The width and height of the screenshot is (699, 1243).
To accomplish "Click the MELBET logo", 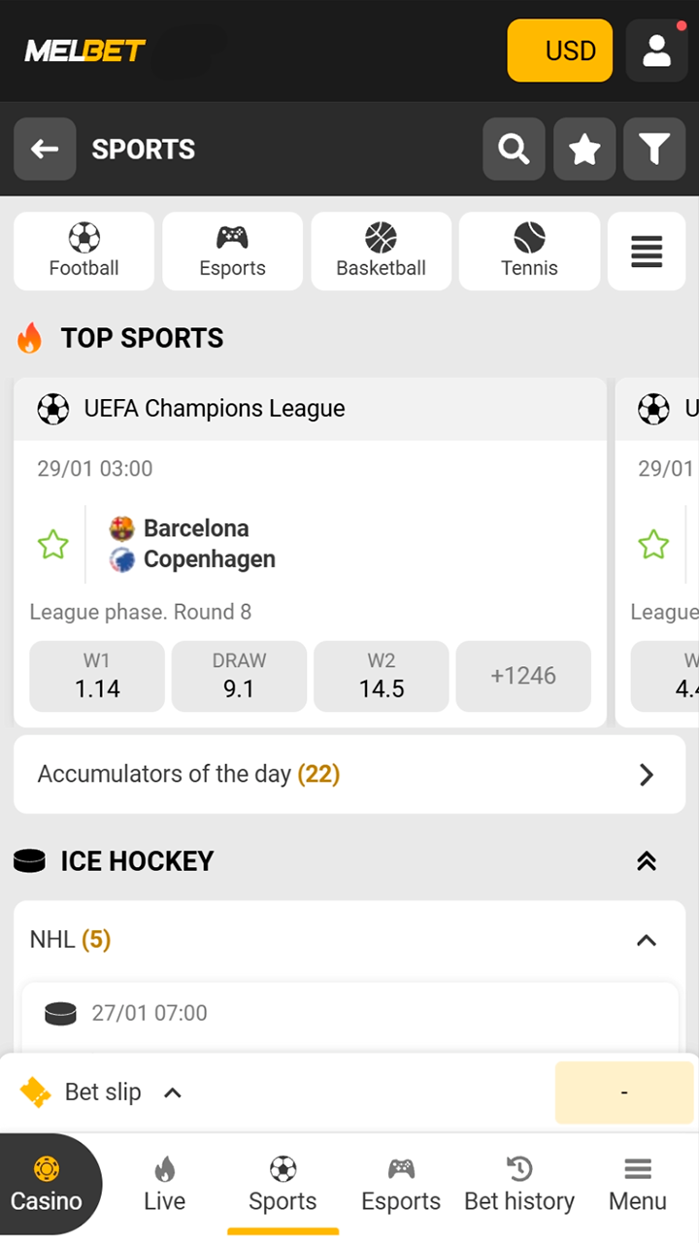I will pyautogui.click(x=85, y=50).
